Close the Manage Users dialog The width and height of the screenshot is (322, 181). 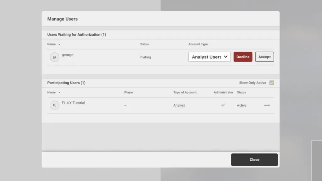point(254,160)
